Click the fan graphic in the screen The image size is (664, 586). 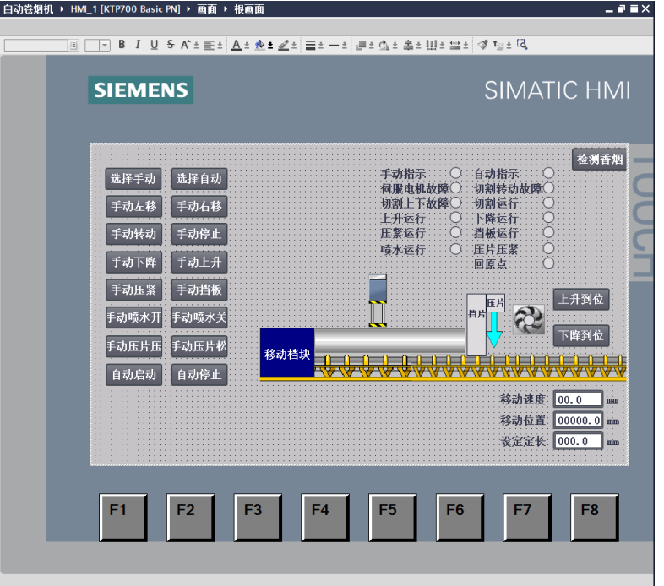529,319
